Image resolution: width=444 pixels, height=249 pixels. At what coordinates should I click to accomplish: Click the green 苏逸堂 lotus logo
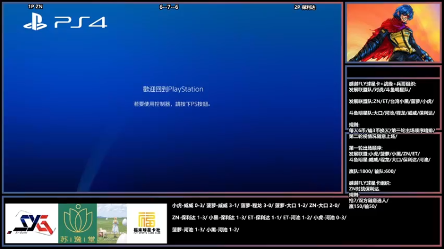pyautogui.click(x=78, y=224)
